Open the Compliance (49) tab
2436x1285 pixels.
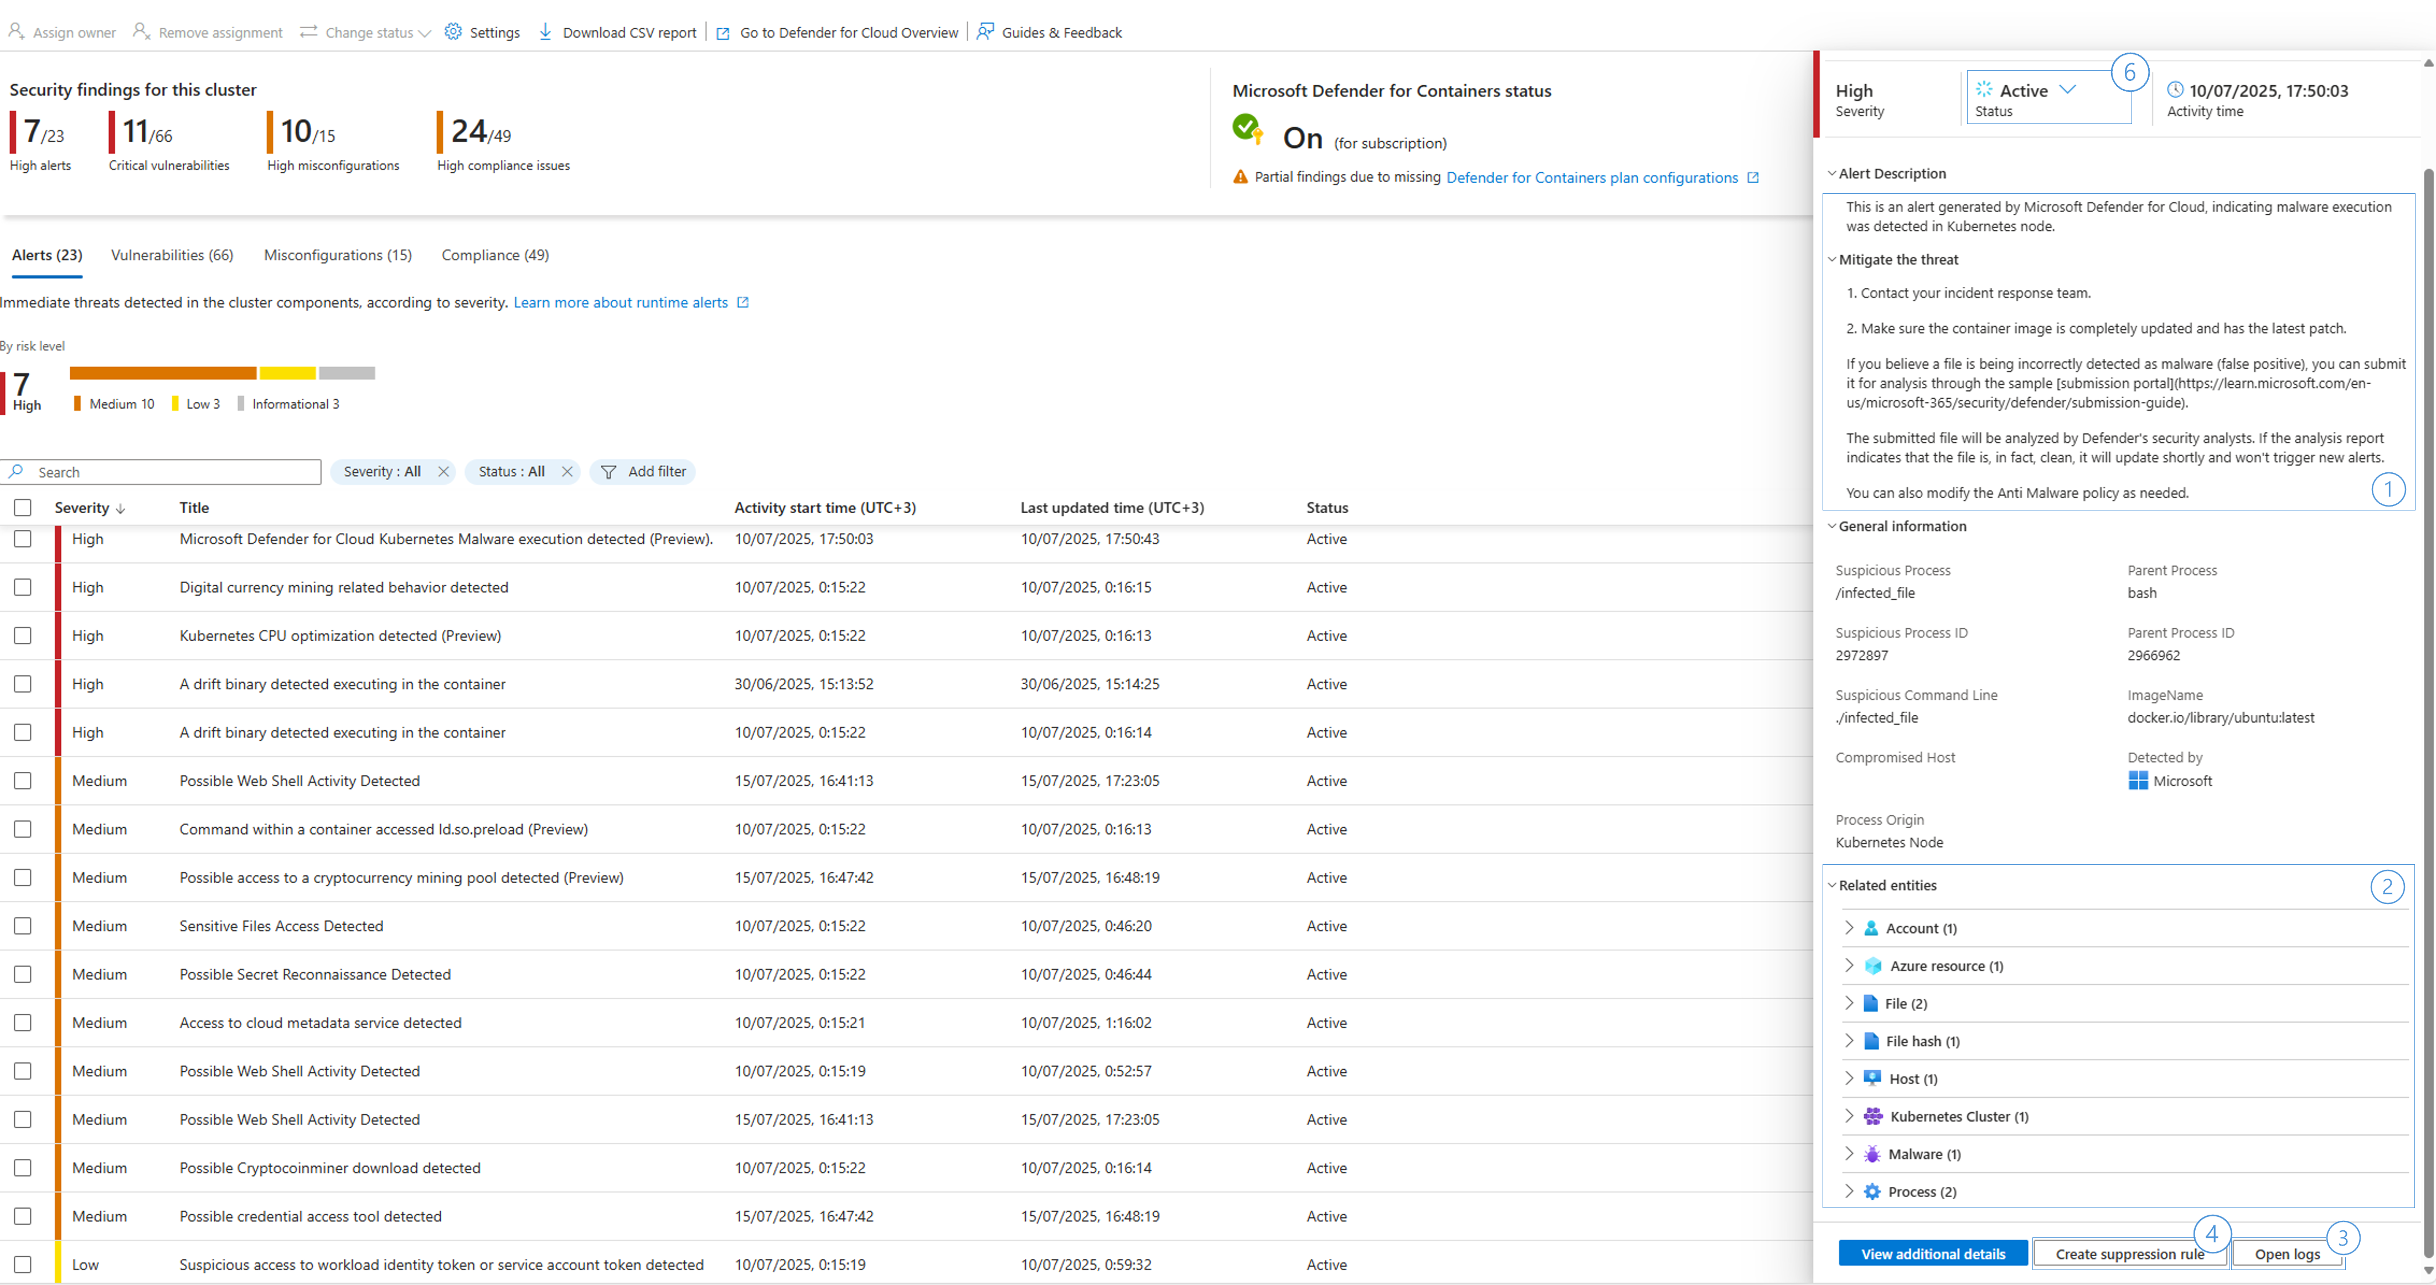[x=494, y=255]
